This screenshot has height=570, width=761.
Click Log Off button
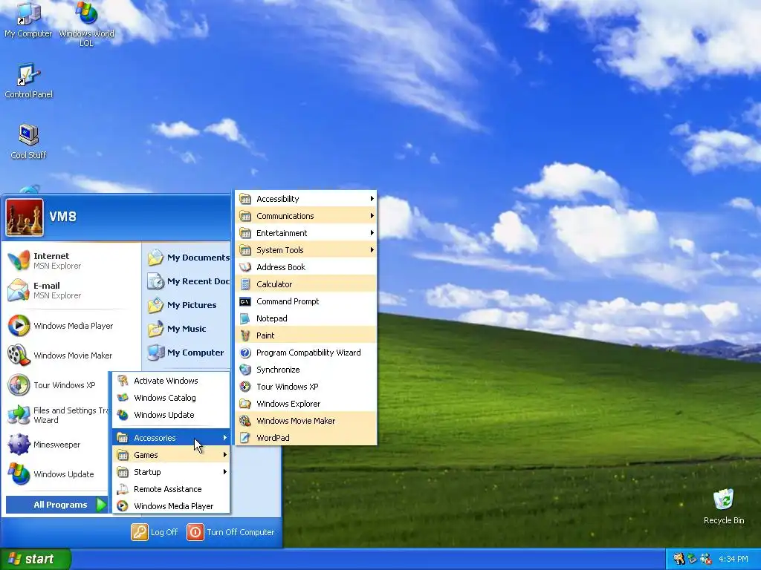(155, 532)
